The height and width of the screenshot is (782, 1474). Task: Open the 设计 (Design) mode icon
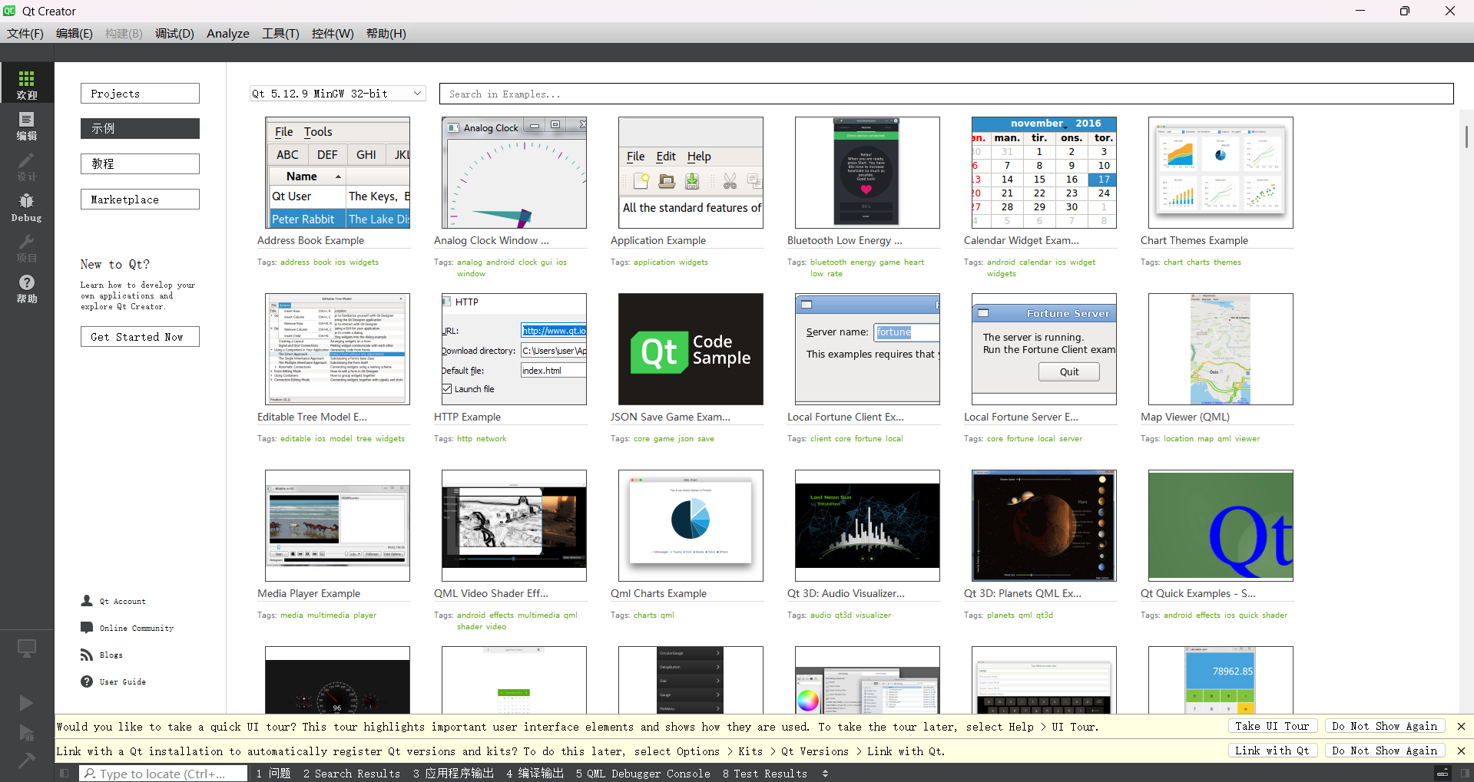coord(27,166)
